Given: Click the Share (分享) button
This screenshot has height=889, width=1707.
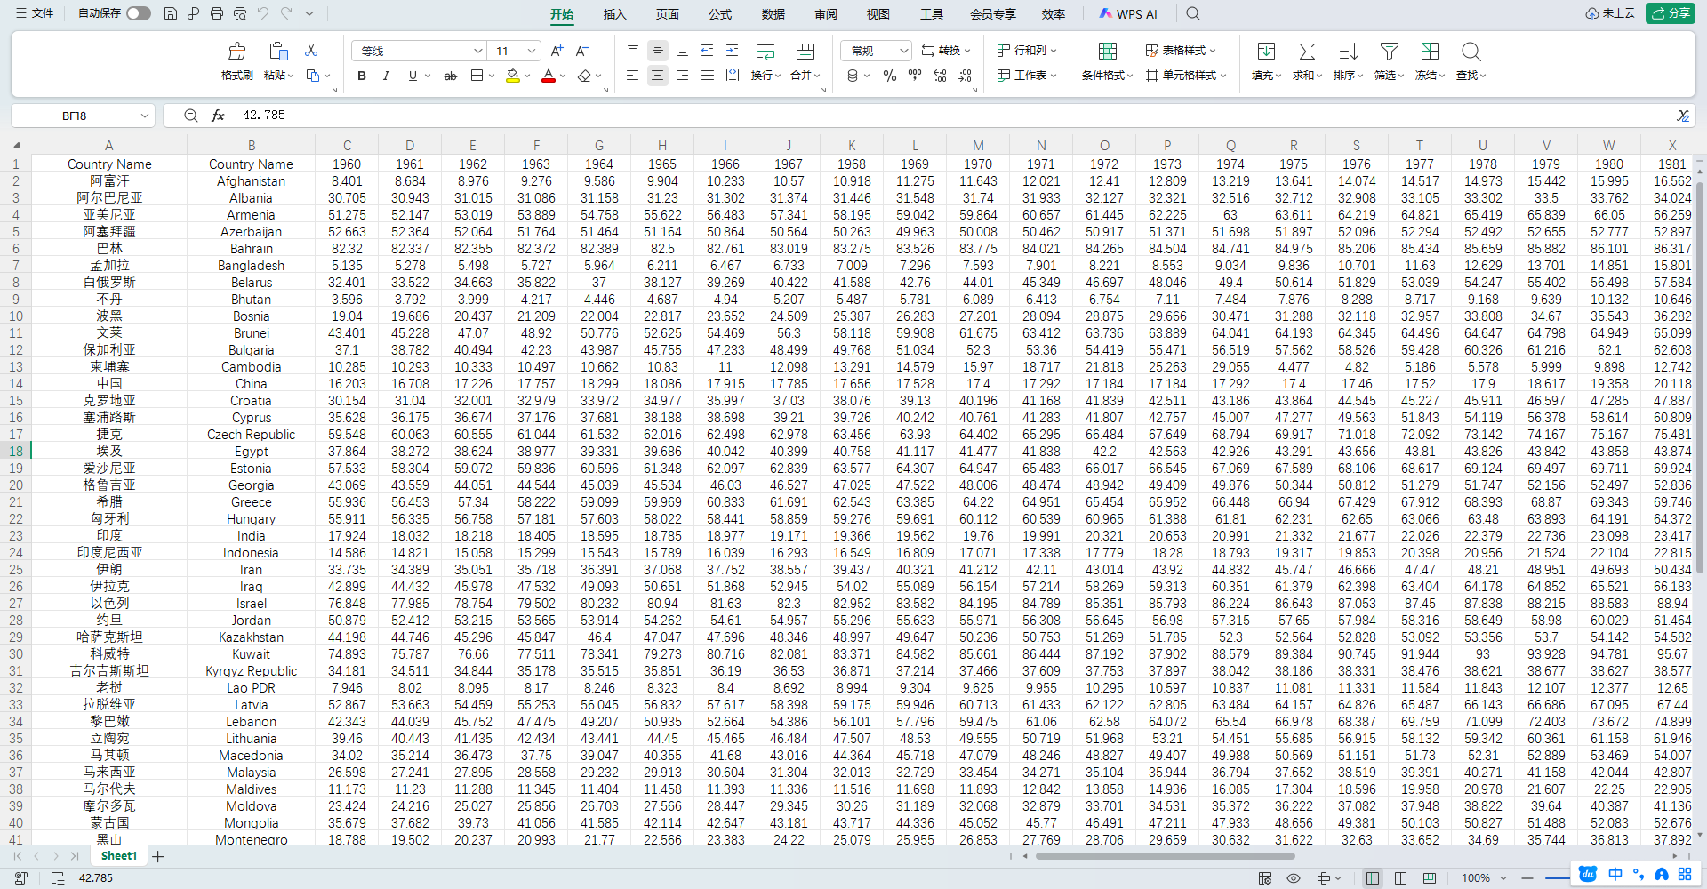Looking at the screenshot, I should pyautogui.click(x=1670, y=13).
